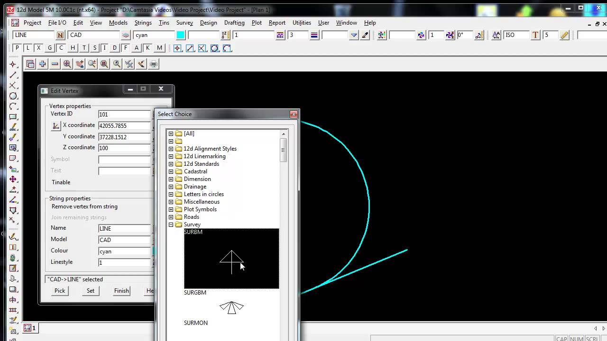Screen dimensions: 607x341
Task: Expand the Plot Symbols folder
Action: pos(171,209)
